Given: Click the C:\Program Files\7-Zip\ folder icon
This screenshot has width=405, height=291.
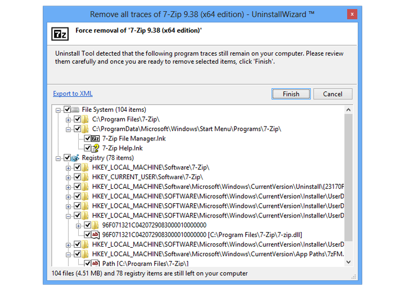Looking at the screenshot, I should tap(85, 119).
